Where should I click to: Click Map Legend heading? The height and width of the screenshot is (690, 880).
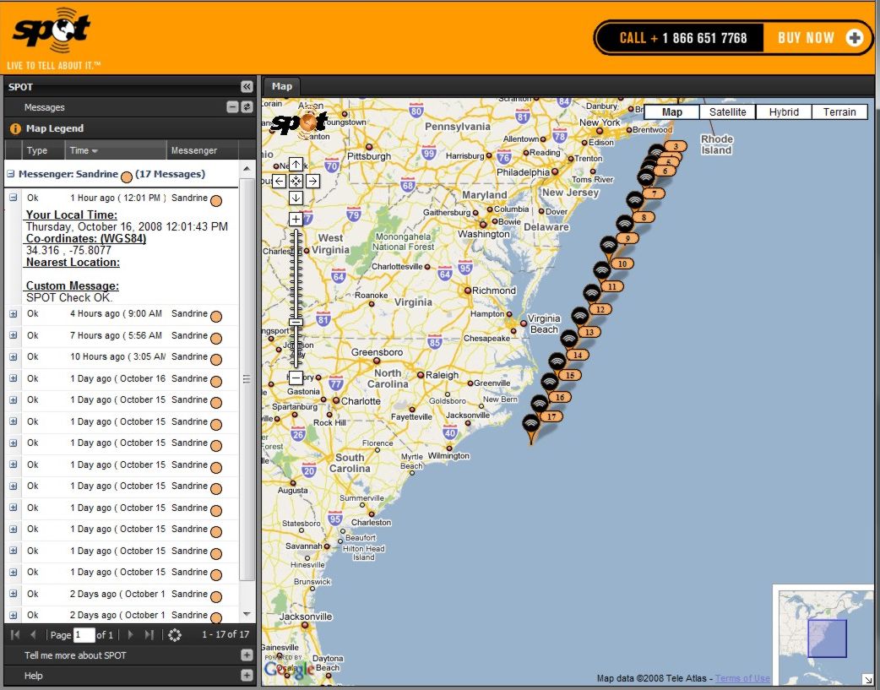click(54, 128)
